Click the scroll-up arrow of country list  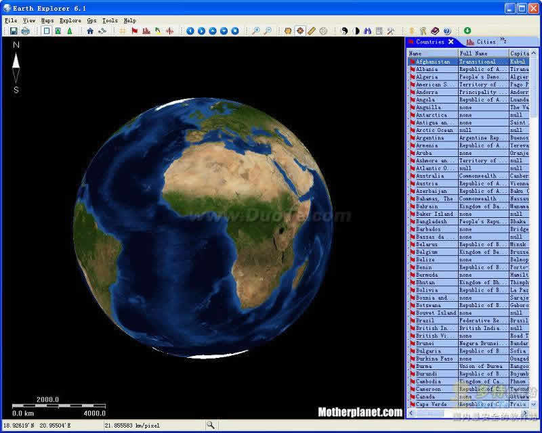click(534, 53)
